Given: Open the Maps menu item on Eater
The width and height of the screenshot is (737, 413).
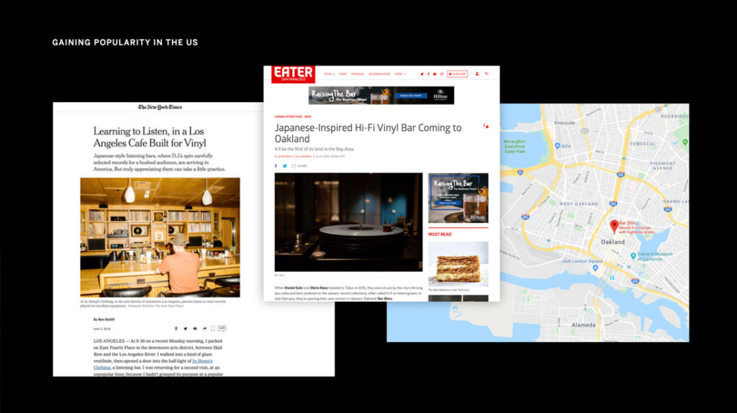Looking at the screenshot, I should point(343,74).
